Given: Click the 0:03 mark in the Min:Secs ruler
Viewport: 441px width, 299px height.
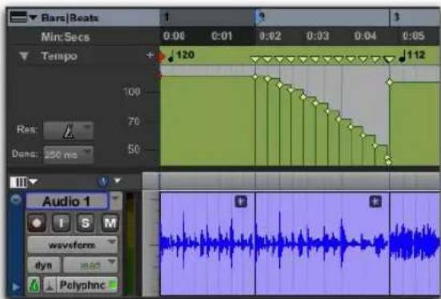Looking at the screenshot, I should tap(318, 36).
